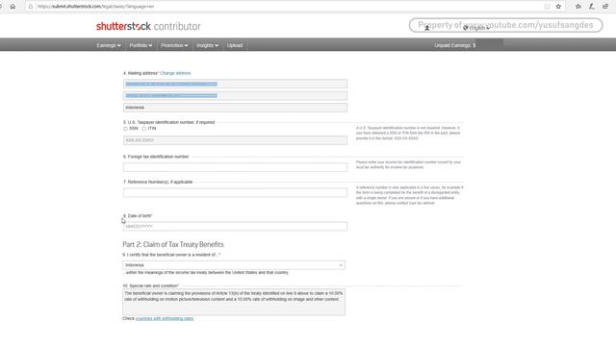Open the country of residence dropdown showing Indonesia
Image resolution: width=616 pixels, height=346 pixels.
(x=234, y=265)
